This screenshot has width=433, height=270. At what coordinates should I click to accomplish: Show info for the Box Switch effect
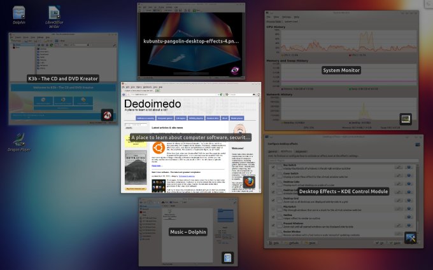point(409,167)
